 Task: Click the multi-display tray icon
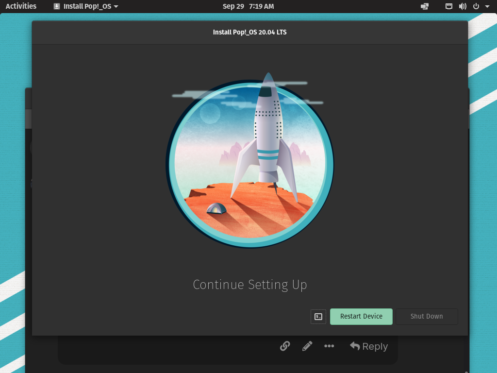425,6
